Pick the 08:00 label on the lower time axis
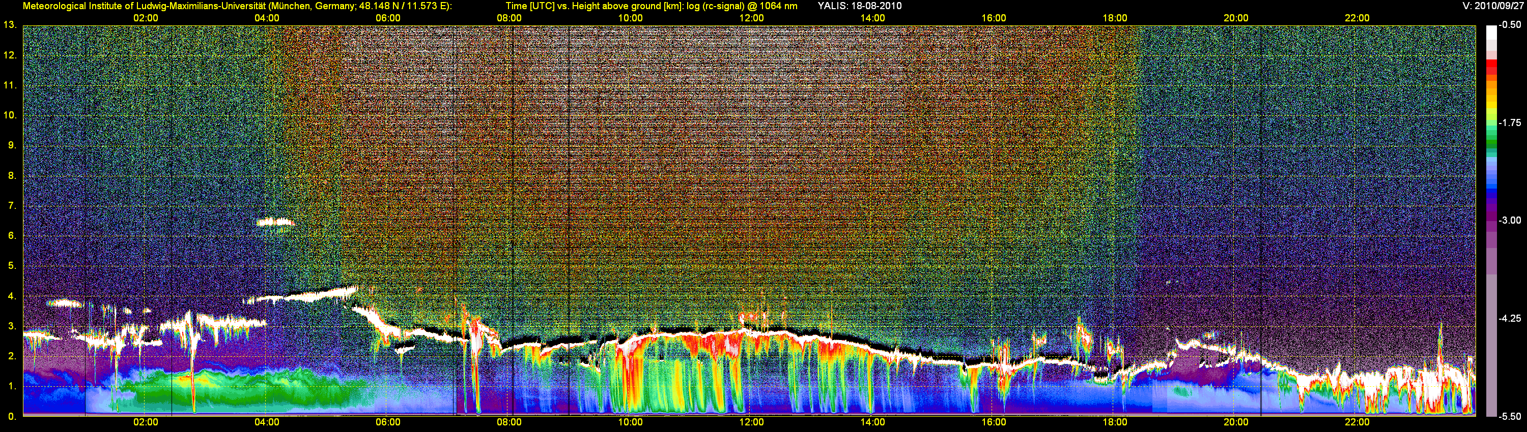1527x432 pixels. [509, 422]
